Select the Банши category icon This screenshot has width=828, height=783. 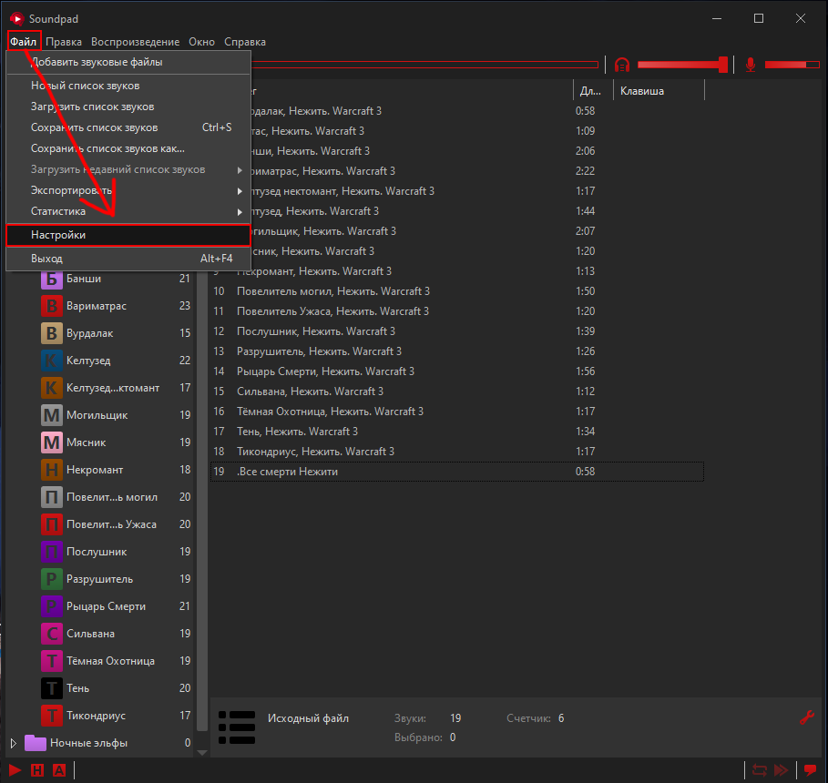(52, 279)
